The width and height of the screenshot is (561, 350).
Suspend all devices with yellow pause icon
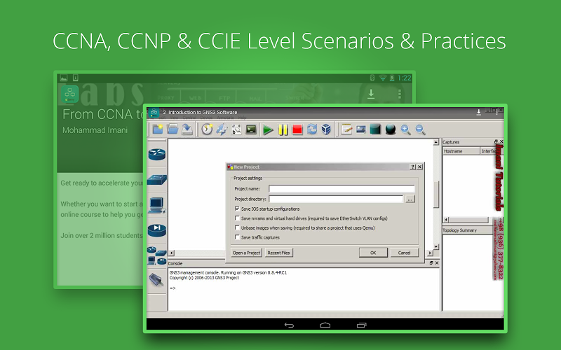(x=283, y=129)
